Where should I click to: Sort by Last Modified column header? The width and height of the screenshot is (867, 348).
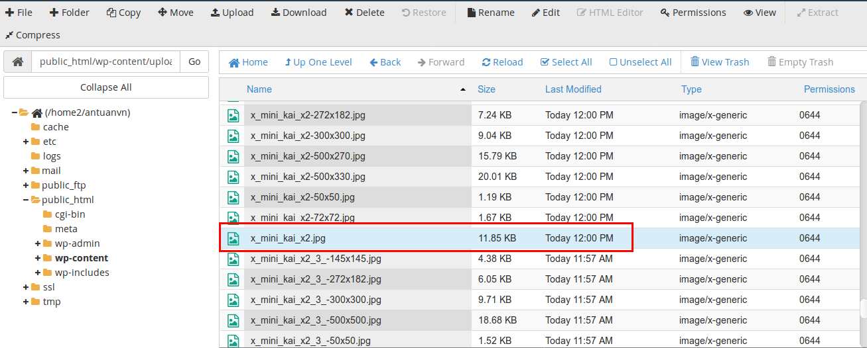tap(573, 89)
